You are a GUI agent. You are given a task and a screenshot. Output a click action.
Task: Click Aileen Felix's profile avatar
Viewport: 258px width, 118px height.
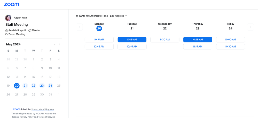(8, 18)
